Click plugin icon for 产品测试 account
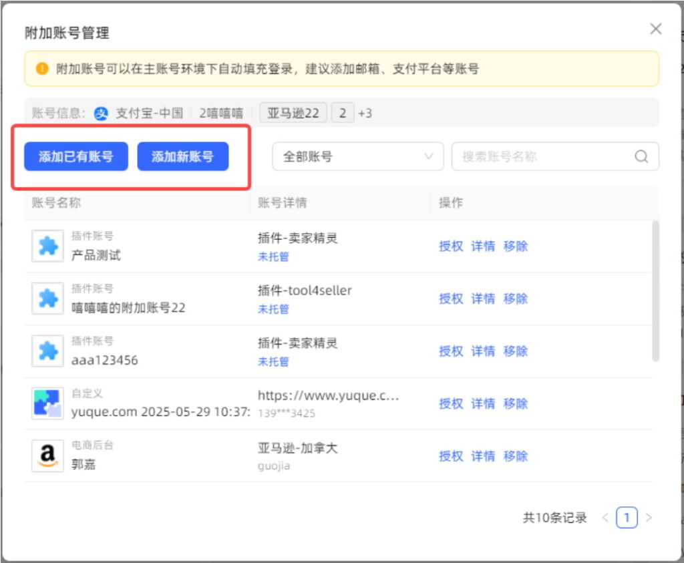 click(47, 246)
